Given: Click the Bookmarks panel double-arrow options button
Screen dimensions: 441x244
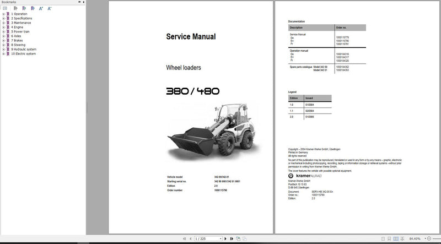Looking at the screenshot, I should [79, 2].
